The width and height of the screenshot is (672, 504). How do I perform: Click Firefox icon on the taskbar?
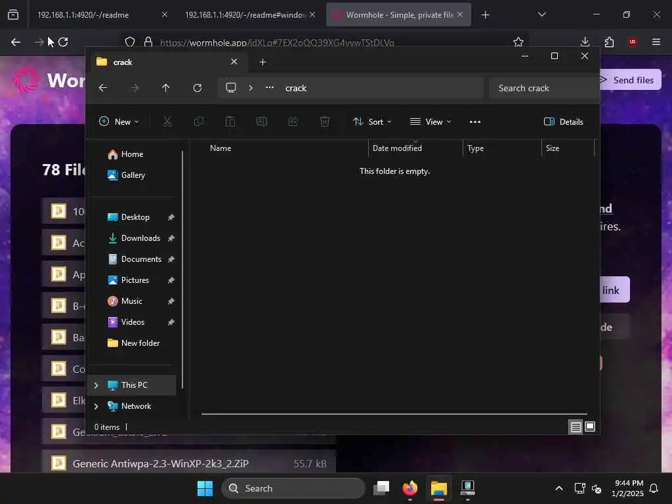(410, 488)
